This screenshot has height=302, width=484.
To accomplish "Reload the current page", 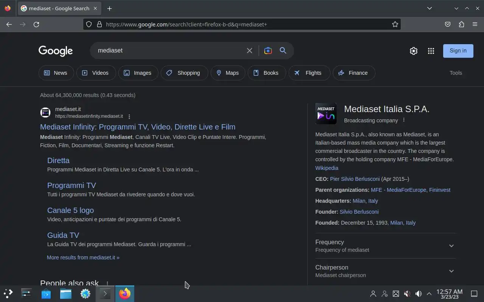I will click(36, 24).
